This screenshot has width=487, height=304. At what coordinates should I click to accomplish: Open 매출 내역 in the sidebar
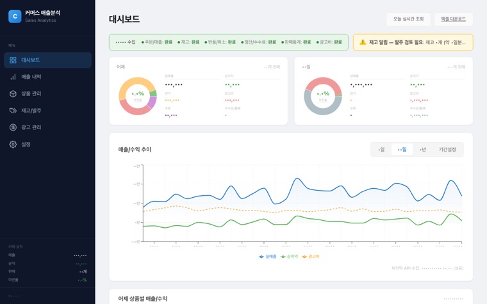(x=47, y=77)
